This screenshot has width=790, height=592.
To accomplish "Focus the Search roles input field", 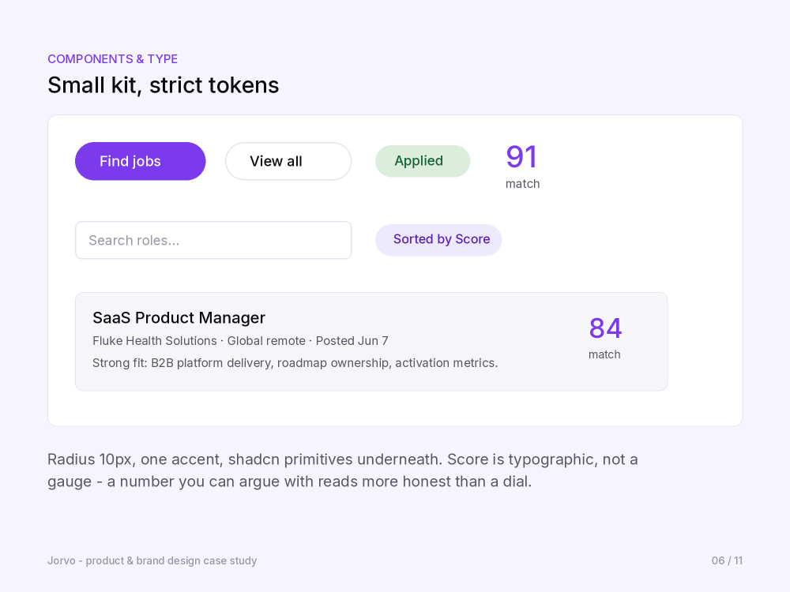I will click(213, 240).
